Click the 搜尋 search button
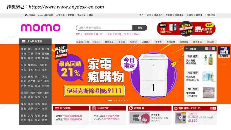 click(140, 28)
